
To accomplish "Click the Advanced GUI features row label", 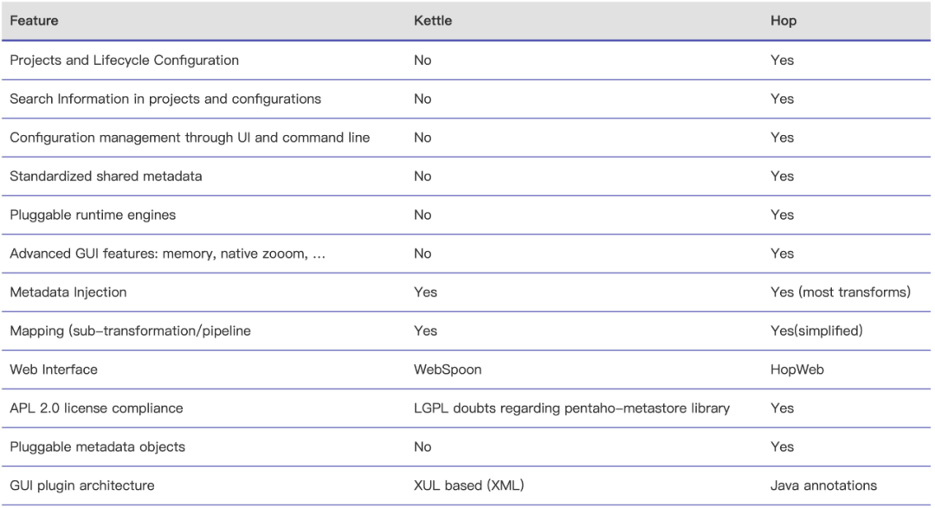I will (166, 254).
